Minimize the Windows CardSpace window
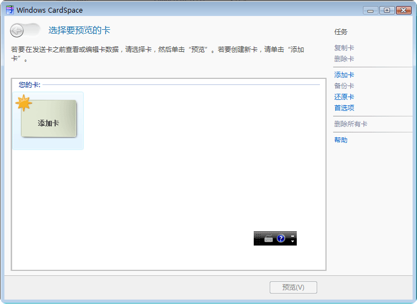417x304 pixels. [371, 10]
